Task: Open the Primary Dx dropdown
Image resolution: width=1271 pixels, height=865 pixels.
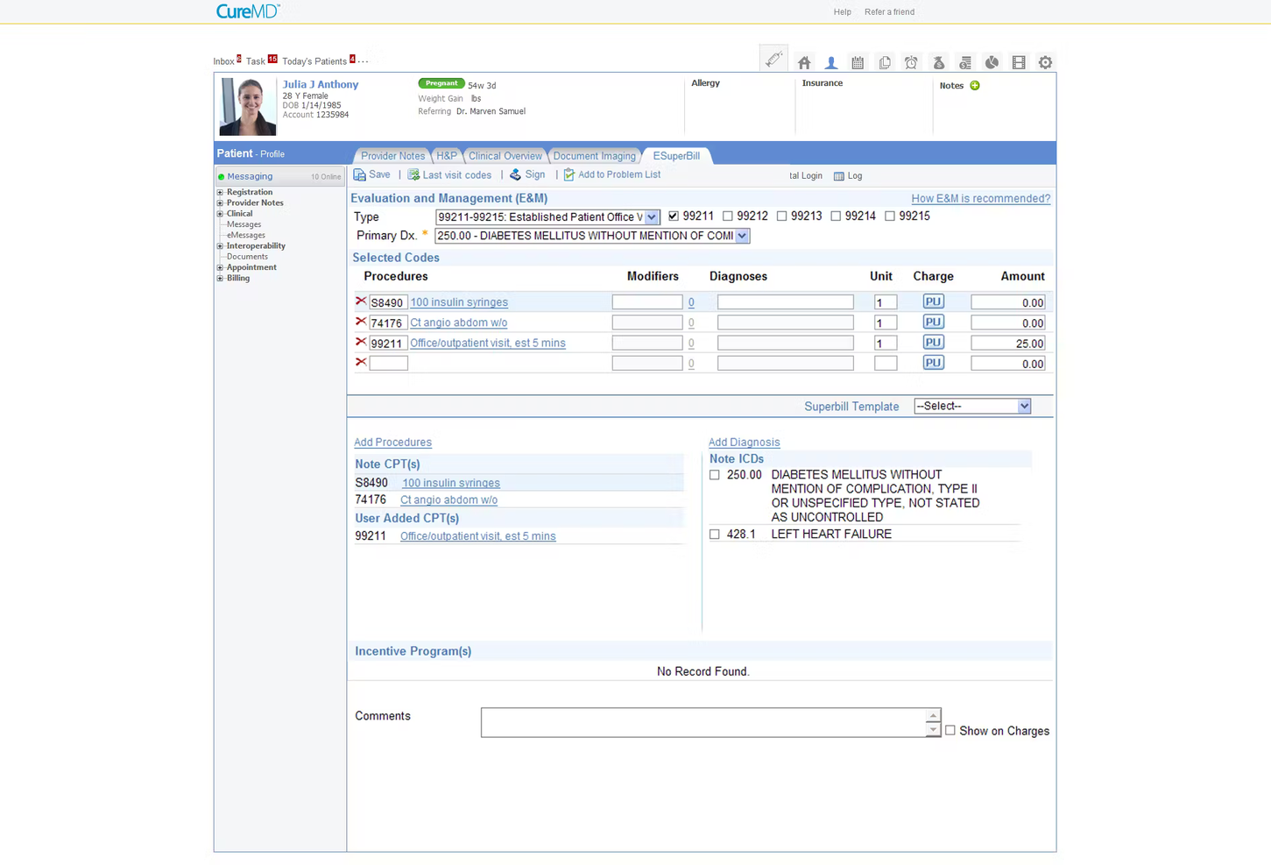Action: (x=741, y=235)
